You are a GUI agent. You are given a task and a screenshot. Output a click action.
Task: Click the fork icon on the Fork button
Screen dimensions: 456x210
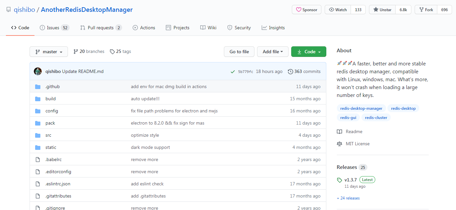(x=421, y=10)
